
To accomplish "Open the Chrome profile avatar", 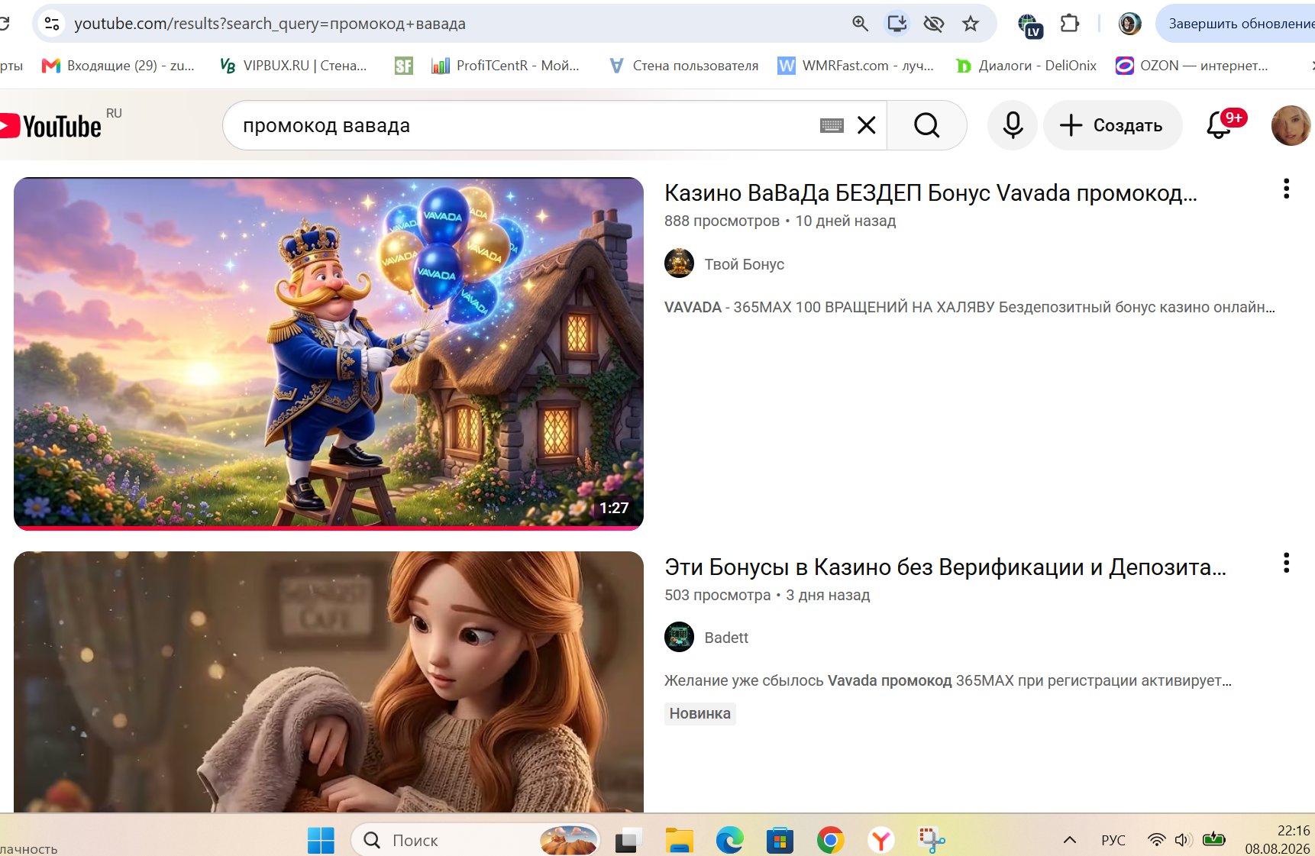I will (1130, 24).
